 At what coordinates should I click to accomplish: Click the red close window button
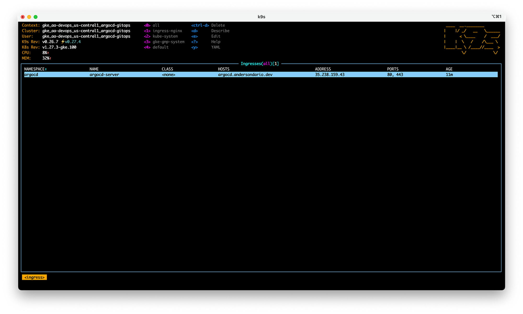[x=23, y=17]
